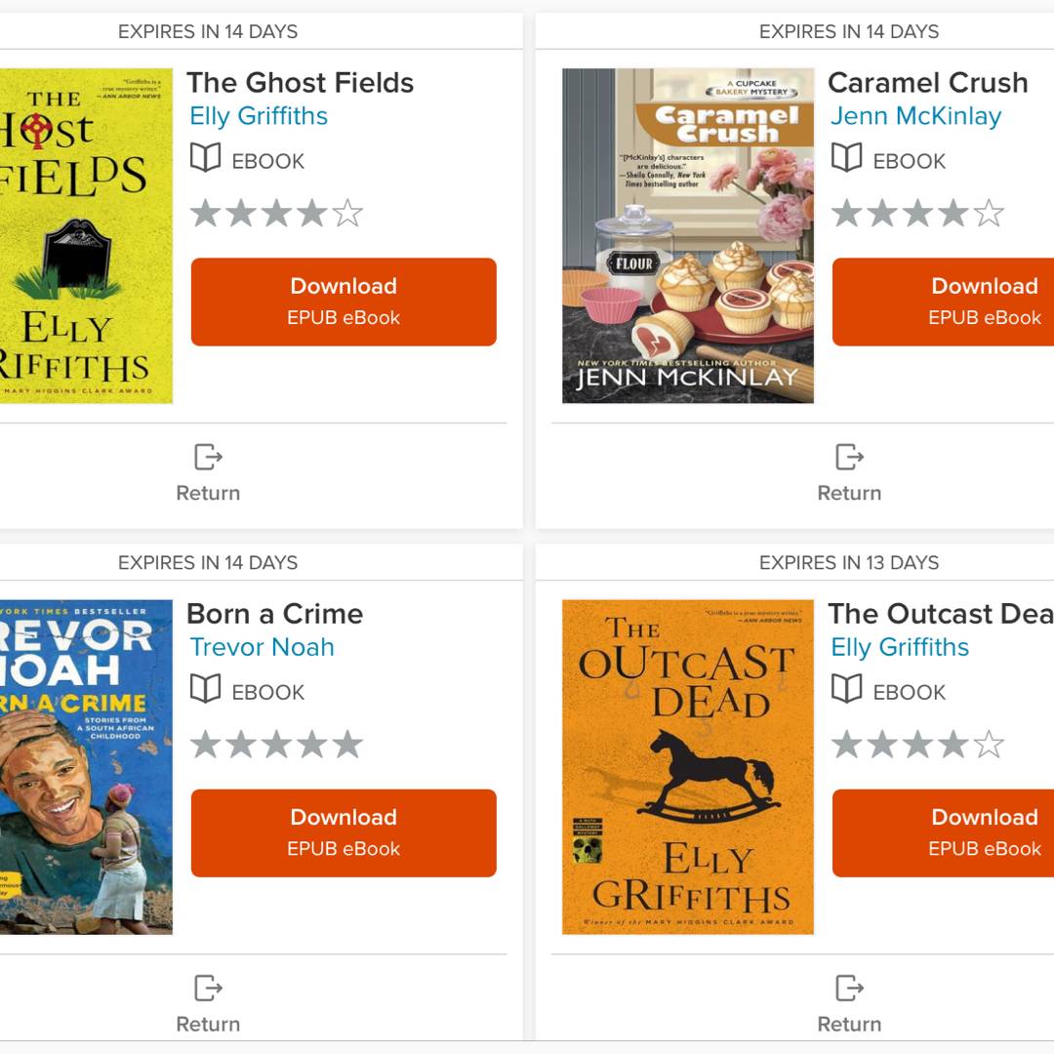
Task: Open the Caramel Crush cover thumbnail
Action: pos(688,235)
